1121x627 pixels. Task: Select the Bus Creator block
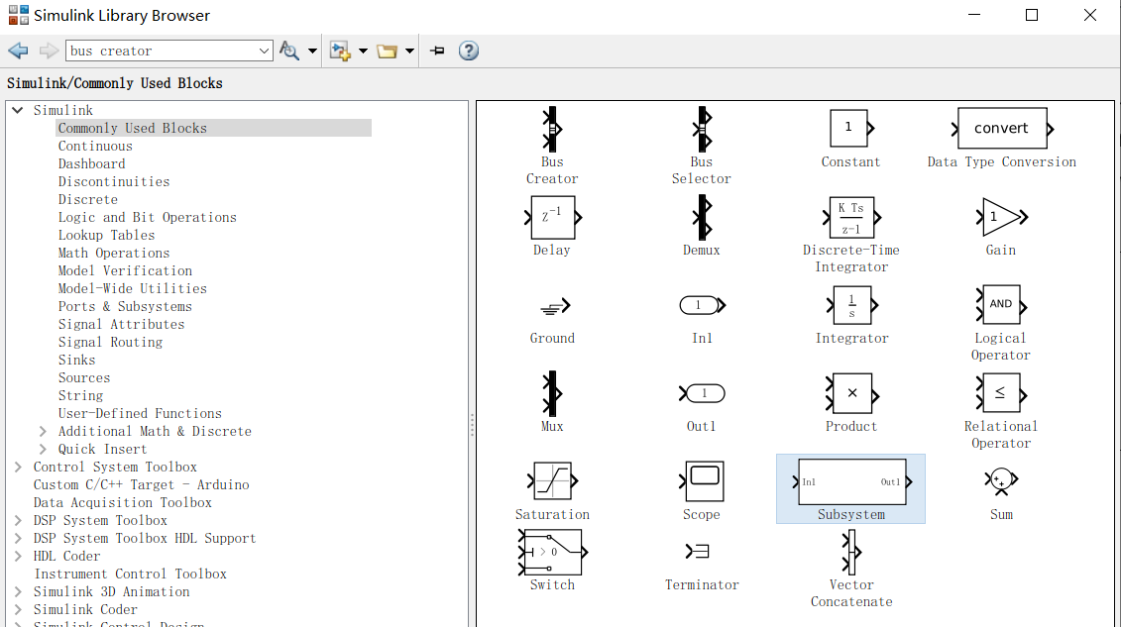pyautogui.click(x=552, y=129)
